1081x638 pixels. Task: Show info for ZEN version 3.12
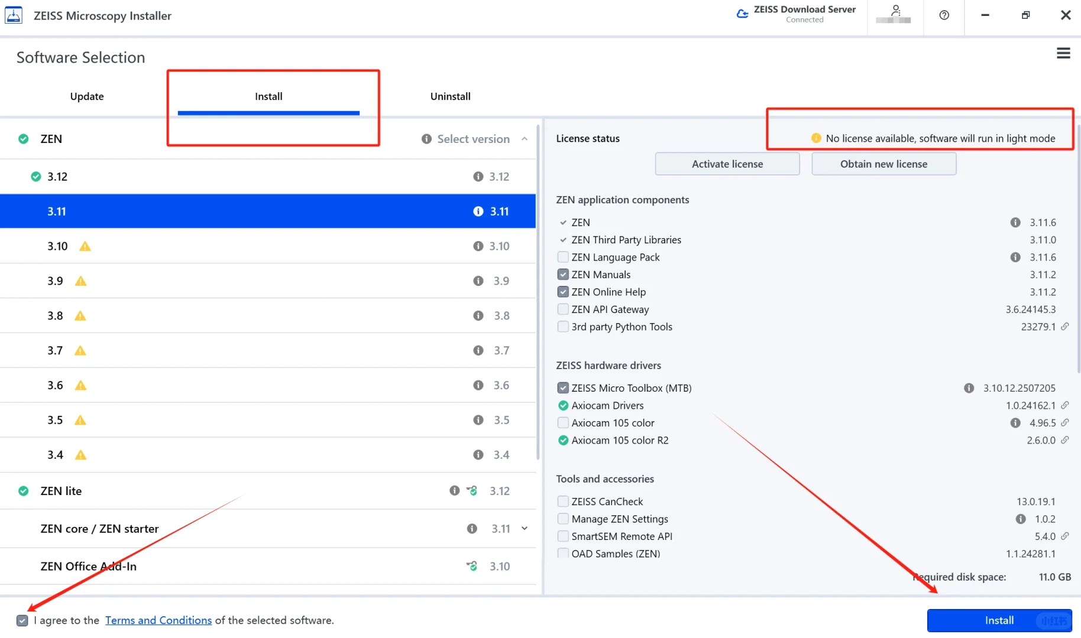tap(478, 177)
